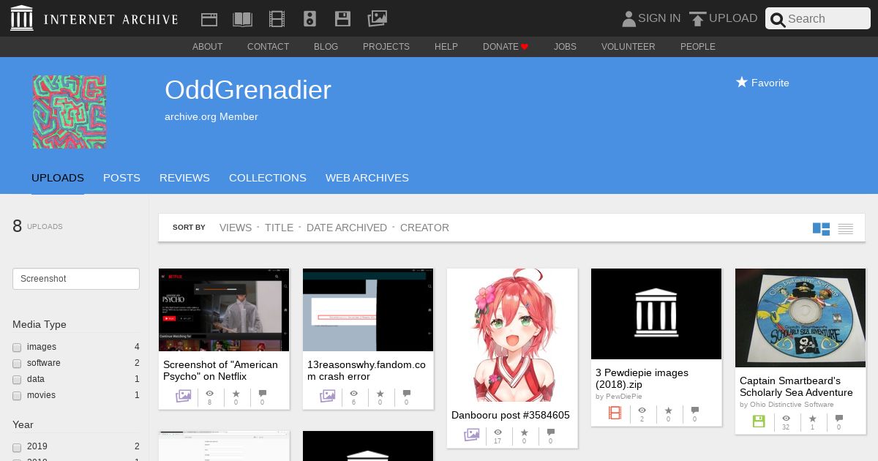The height and width of the screenshot is (461, 878).
Task: Sort uploads by Date Archived
Action: click(347, 228)
